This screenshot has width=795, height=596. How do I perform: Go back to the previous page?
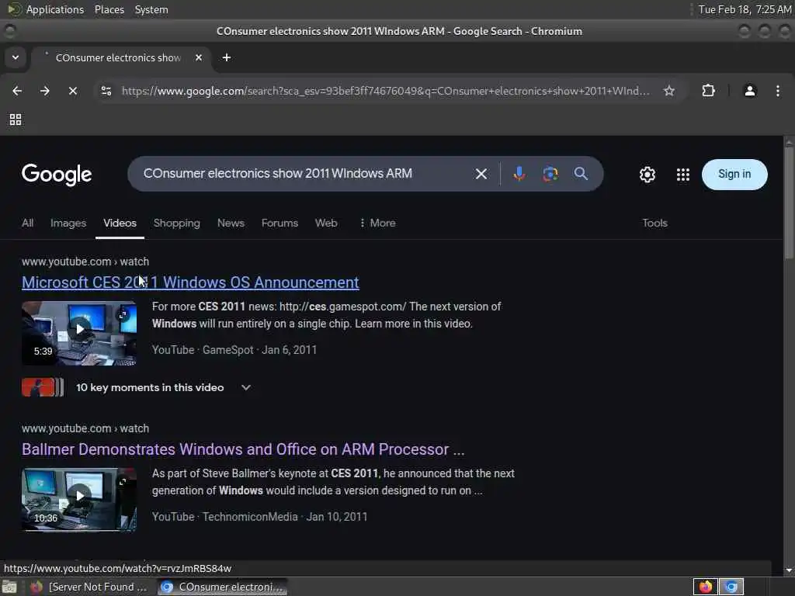[17, 91]
